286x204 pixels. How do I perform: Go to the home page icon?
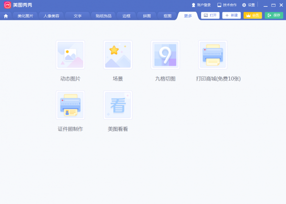coord(6,16)
